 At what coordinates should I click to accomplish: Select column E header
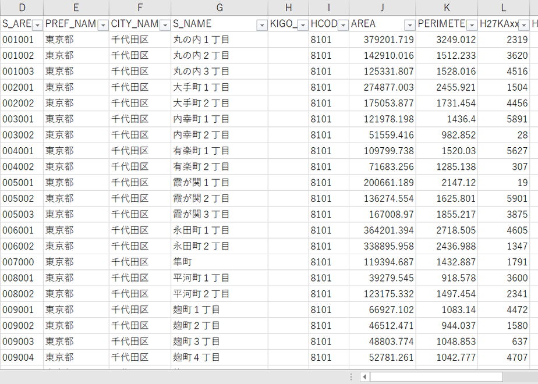point(76,8)
